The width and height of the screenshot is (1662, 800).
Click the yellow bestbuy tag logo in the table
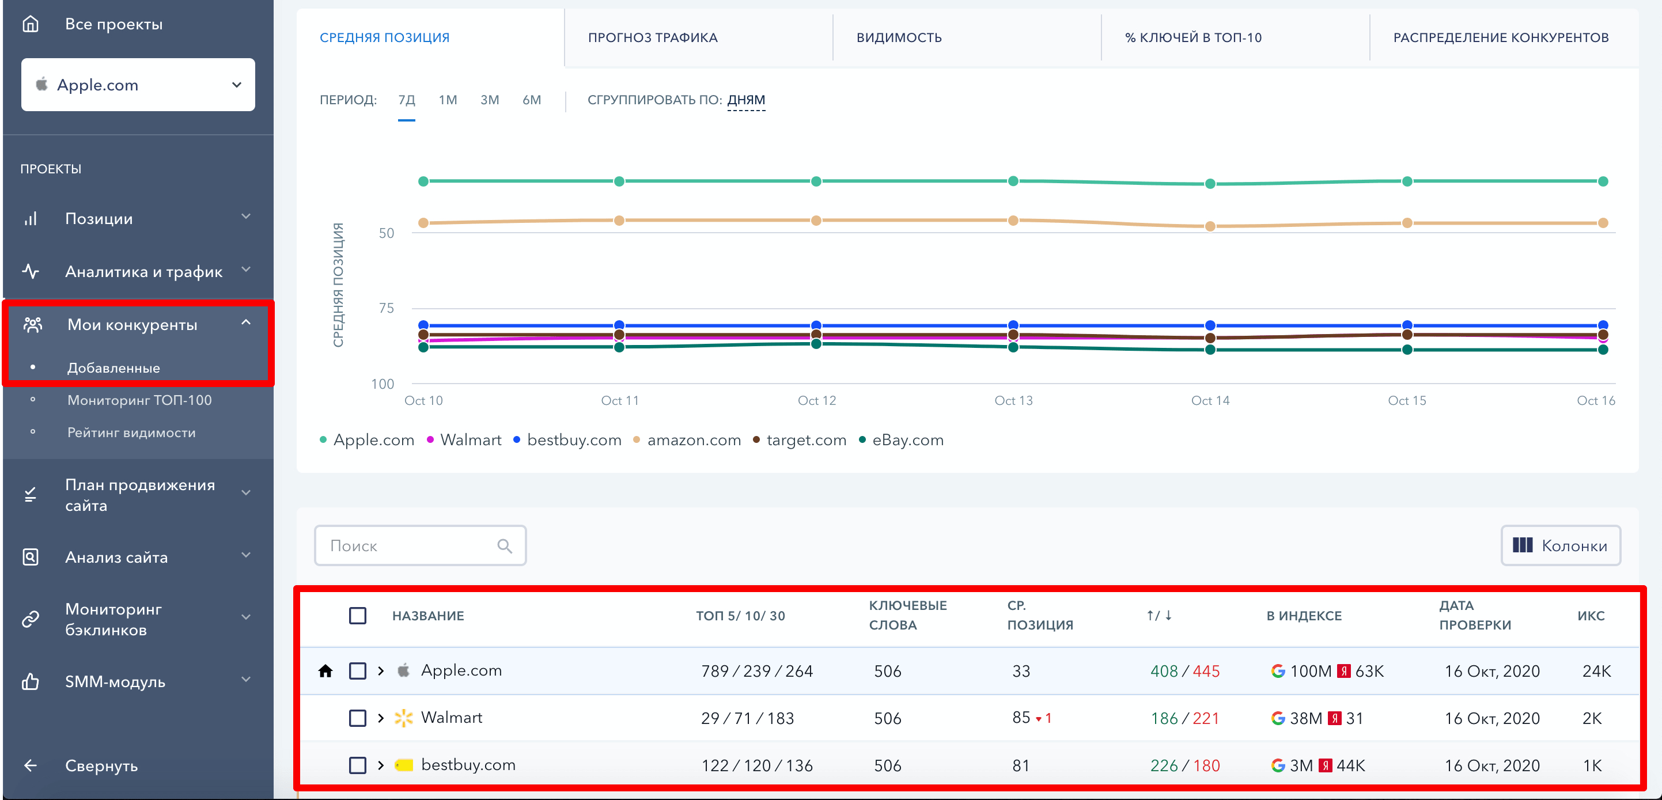pyautogui.click(x=404, y=765)
